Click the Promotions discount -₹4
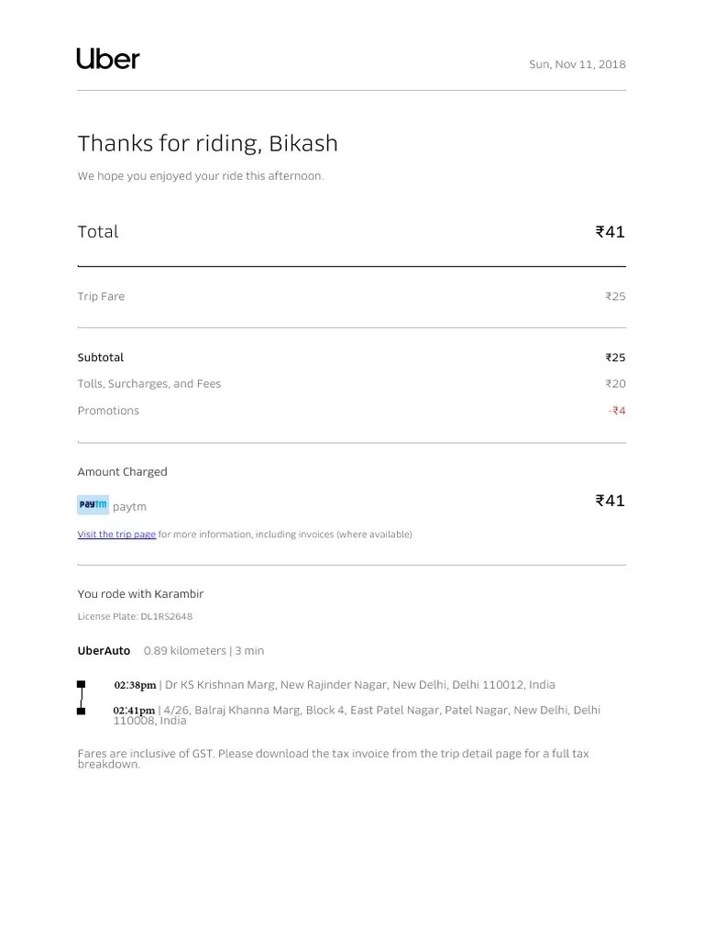Image resolution: width=704 pixels, height=939 pixels. point(616,411)
